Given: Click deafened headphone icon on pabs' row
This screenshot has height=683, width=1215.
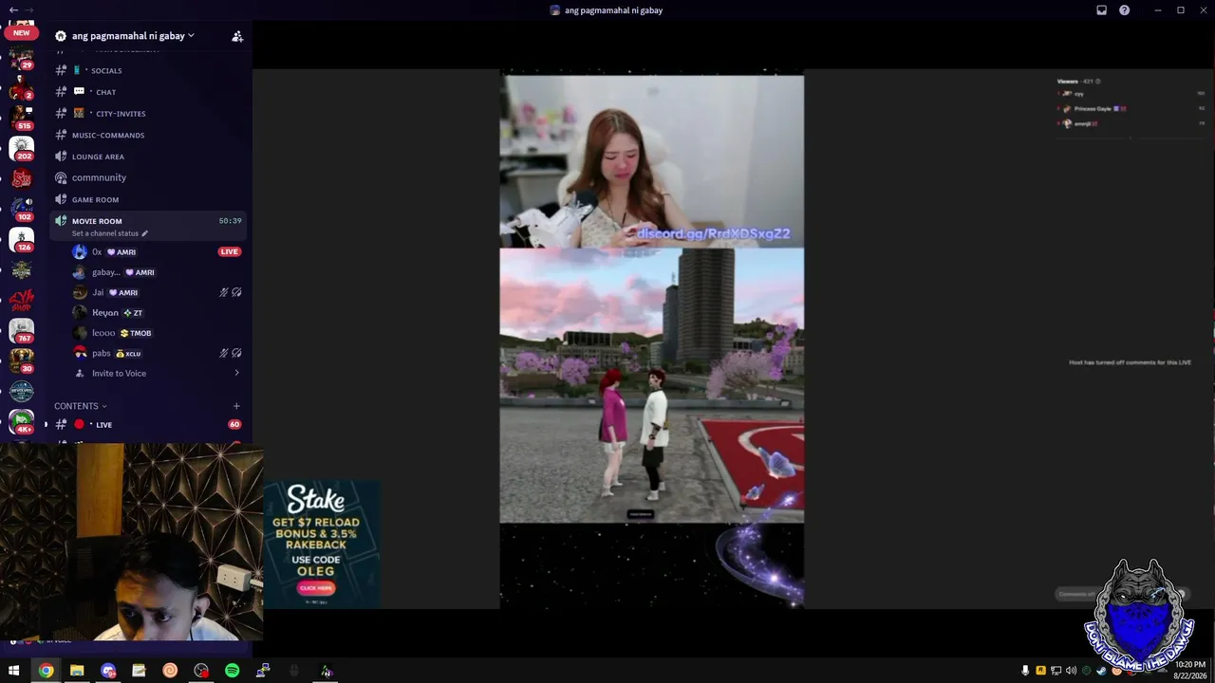Looking at the screenshot, I should 236,353.
